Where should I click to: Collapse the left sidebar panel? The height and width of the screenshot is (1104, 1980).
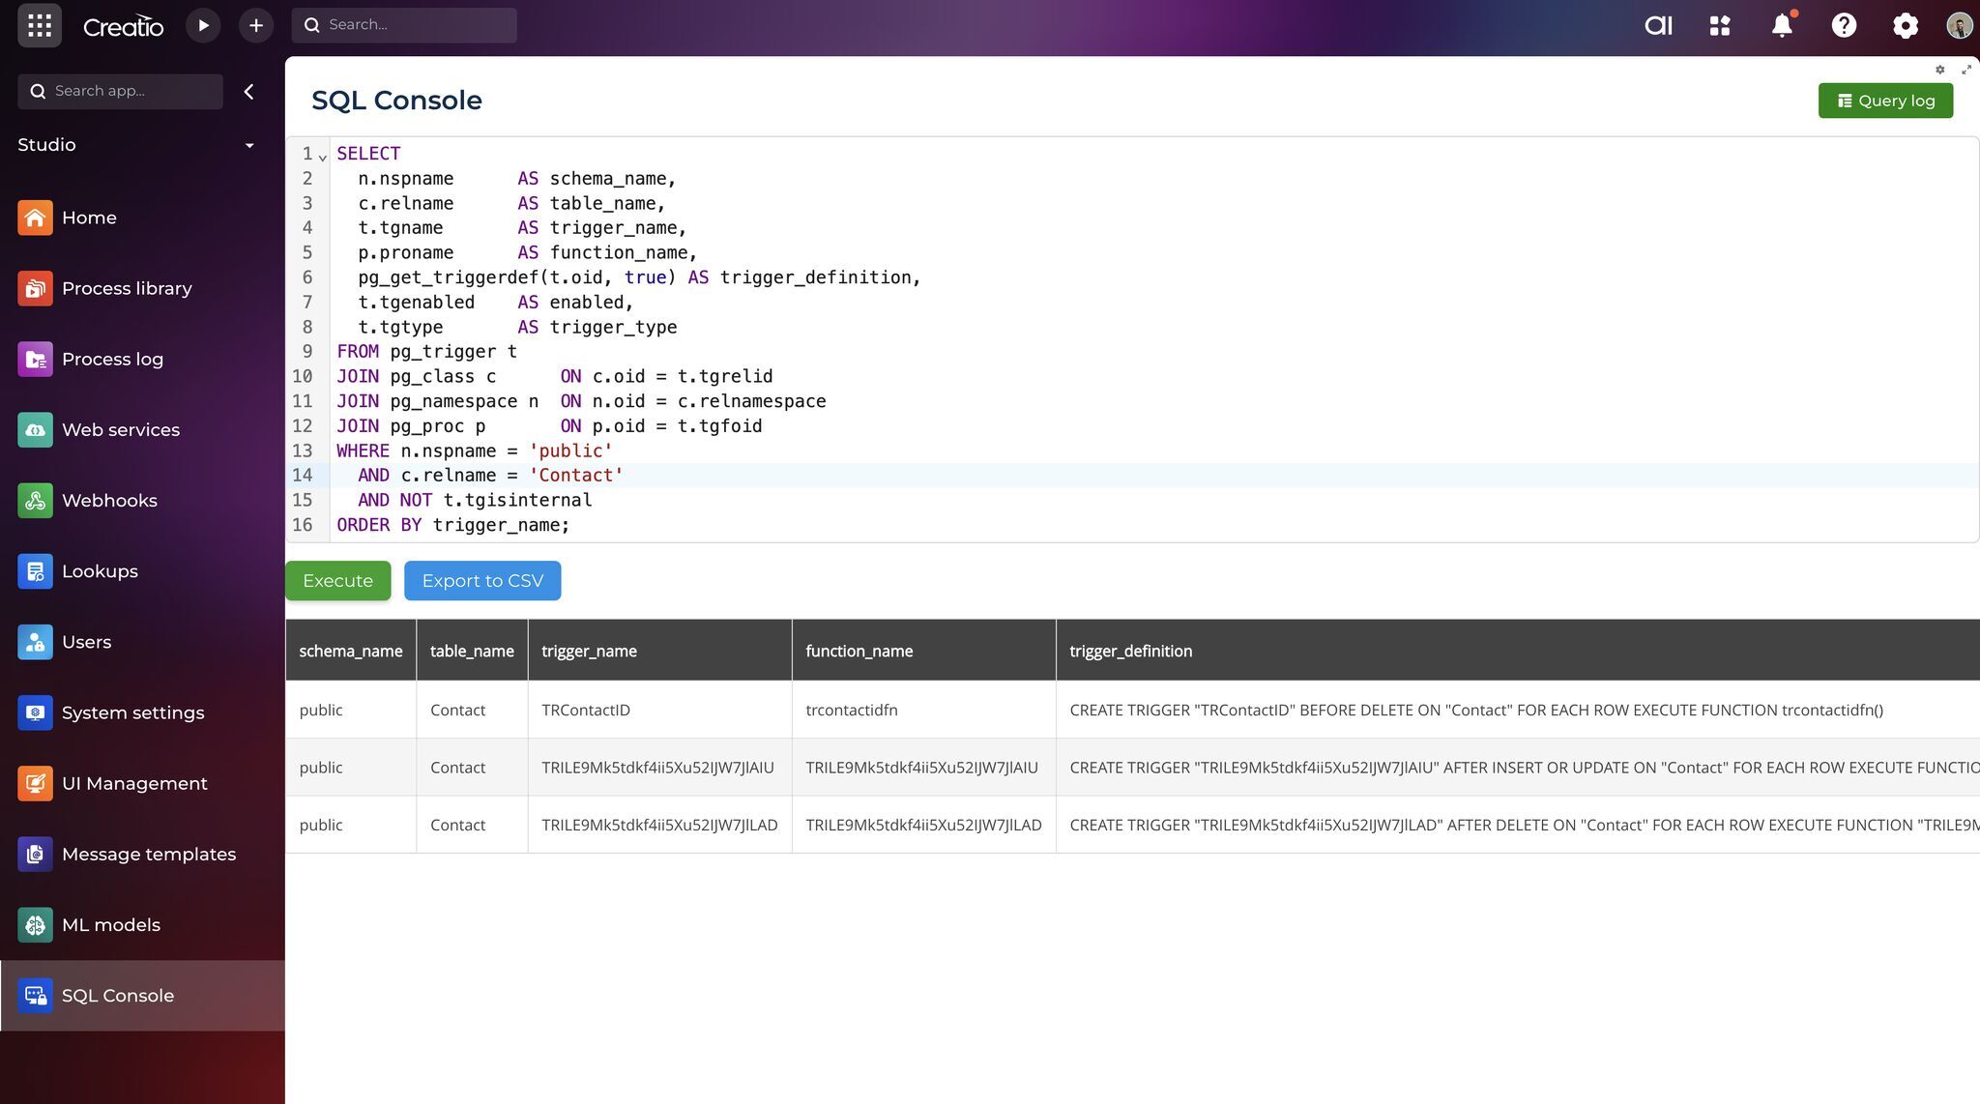[249, 91]
